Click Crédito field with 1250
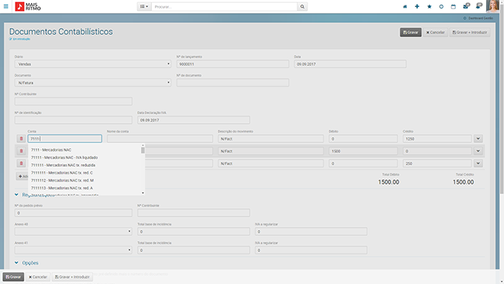The width and height of the screenshot is (504, 284). [437, 139]
